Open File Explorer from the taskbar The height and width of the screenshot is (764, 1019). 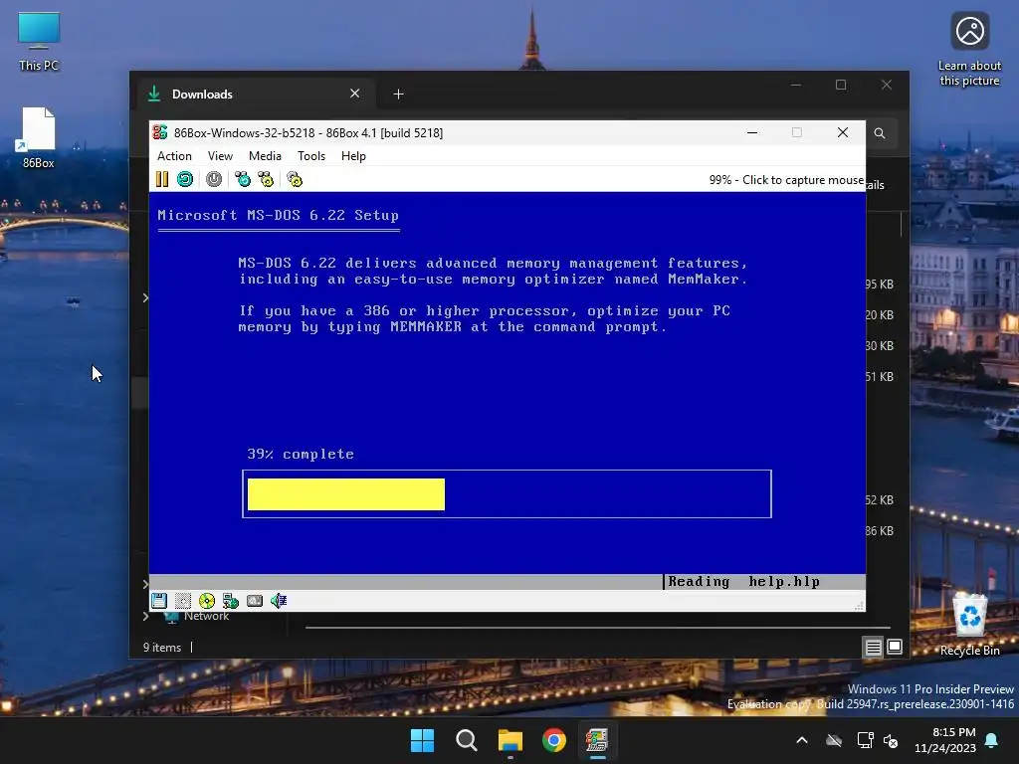510,740
